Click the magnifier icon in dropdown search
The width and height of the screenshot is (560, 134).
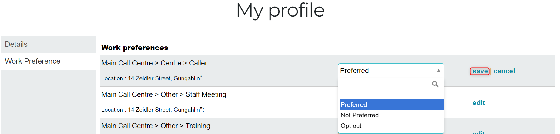[435, 84]
